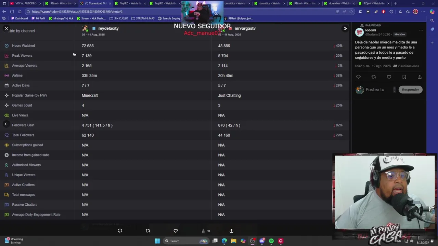Share lodomi's post from the sidebar
Image resolution: width=438 pixels, height=246 pixels.
pyautogui.click(x=420, y=77)
